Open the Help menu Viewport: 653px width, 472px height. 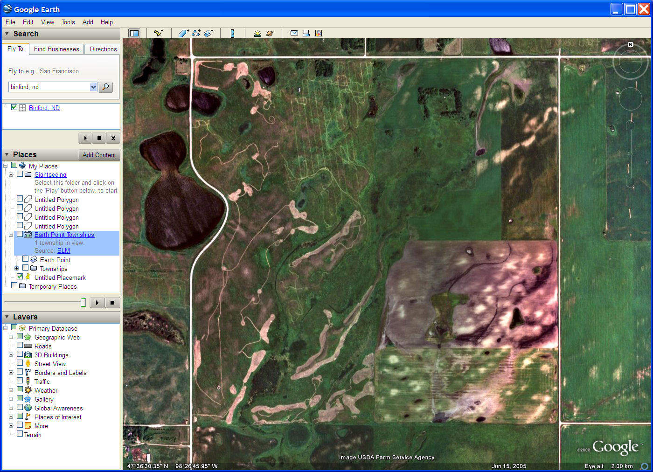(x=107, y=22)
